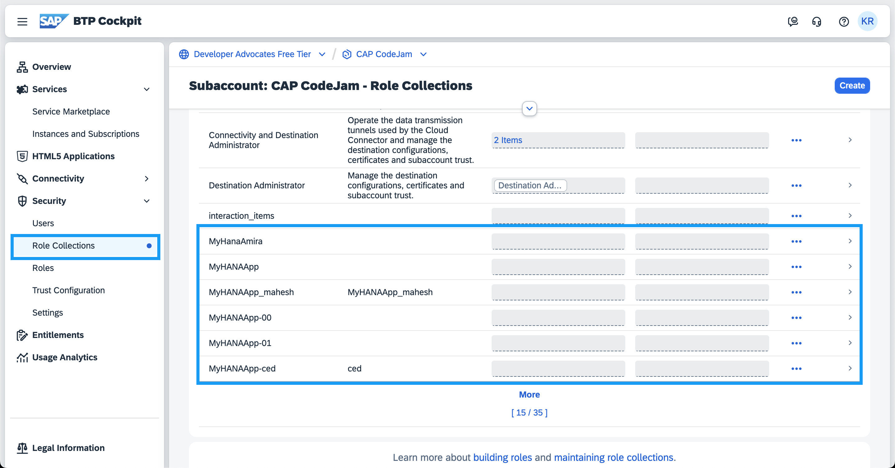
Task: Expand the Connectivity section in sidebar
Action: point(147,179)
